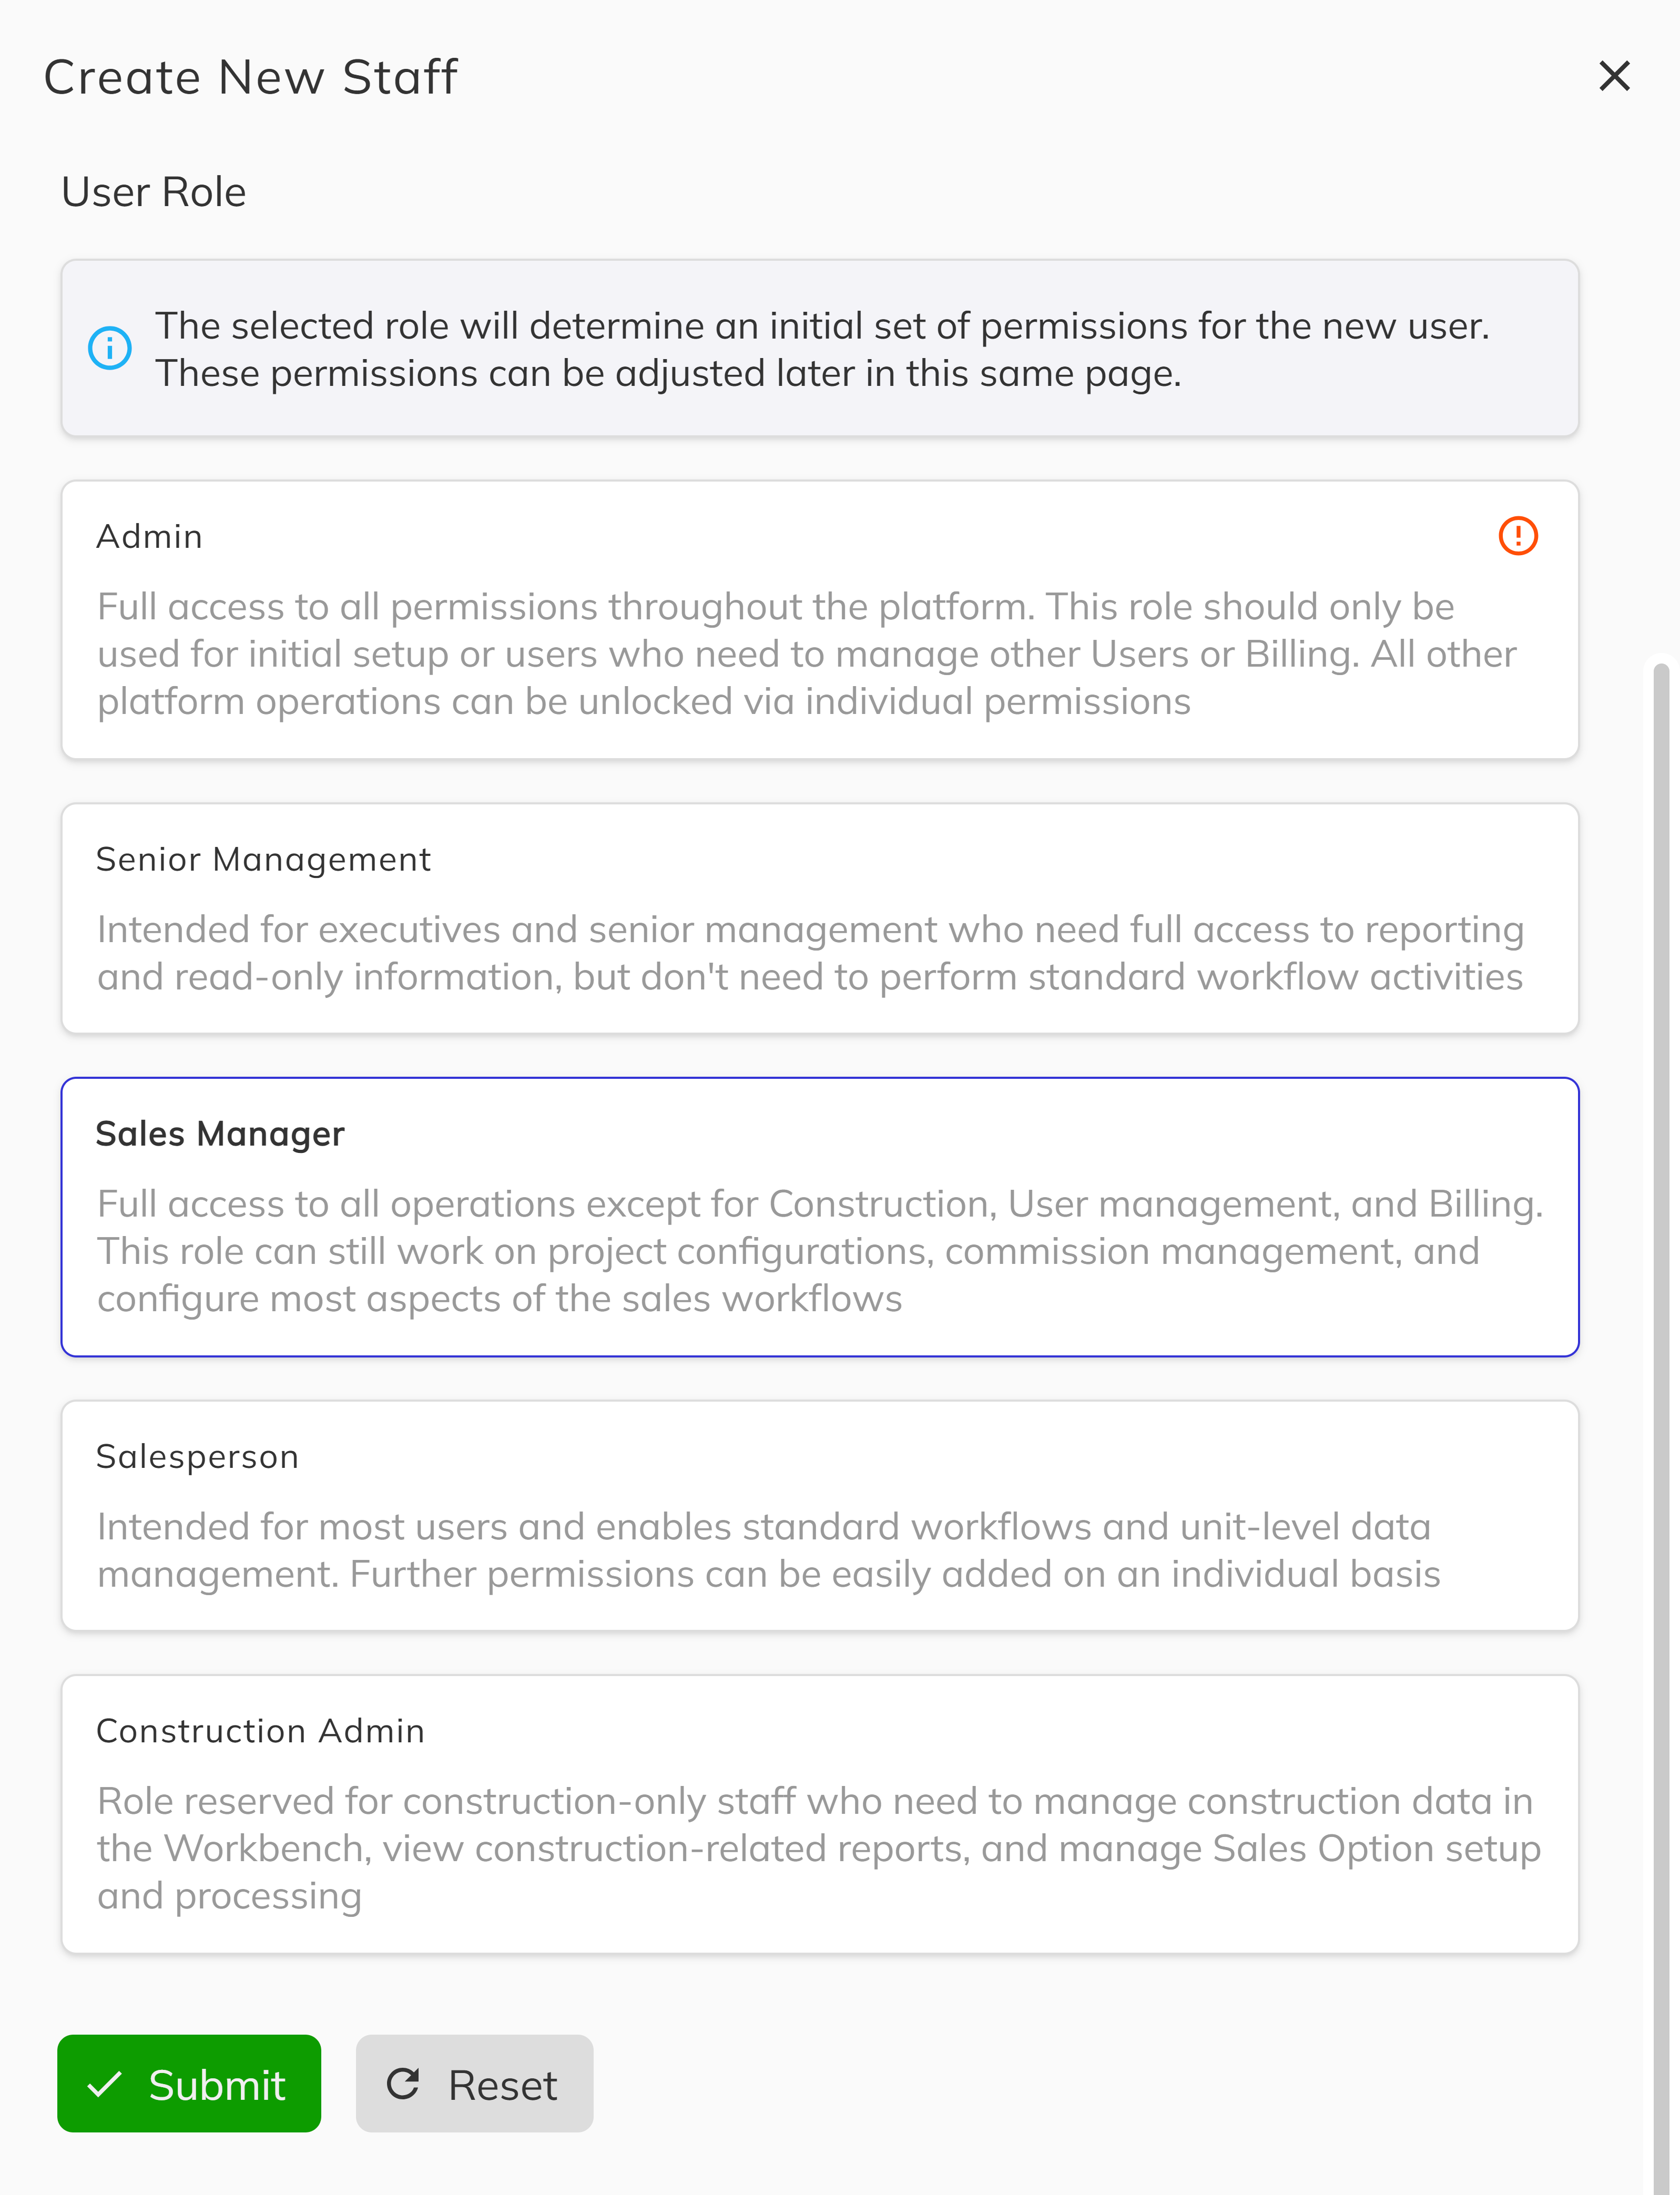The image size is (1680, 2195).
Task: Click the info icon in the notice banner
Action: click(110, 347)
